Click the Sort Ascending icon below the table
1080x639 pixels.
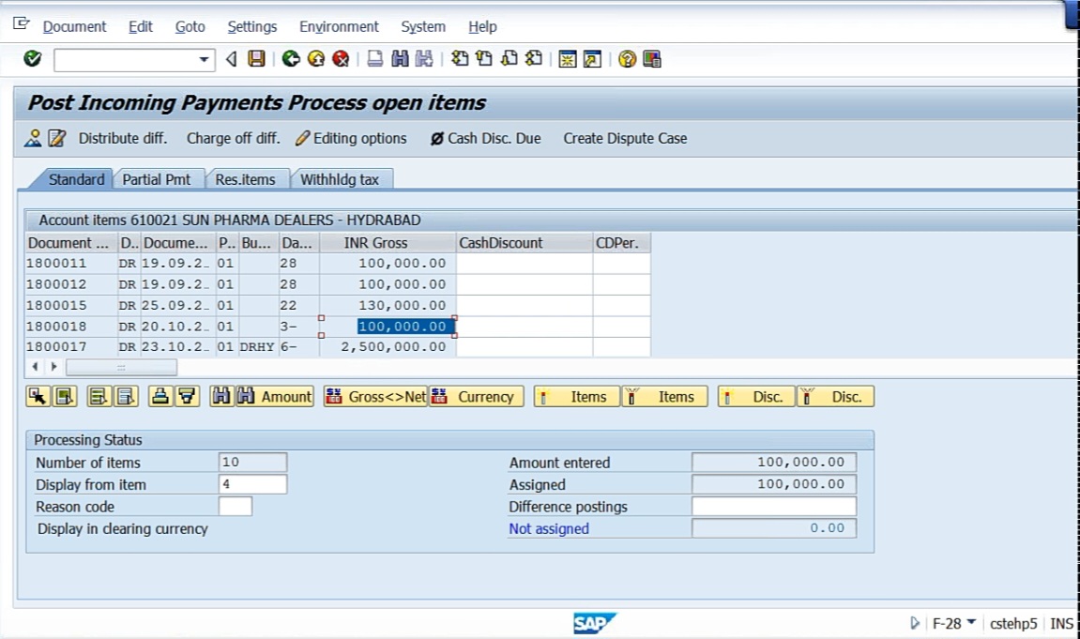pos(160,397)
